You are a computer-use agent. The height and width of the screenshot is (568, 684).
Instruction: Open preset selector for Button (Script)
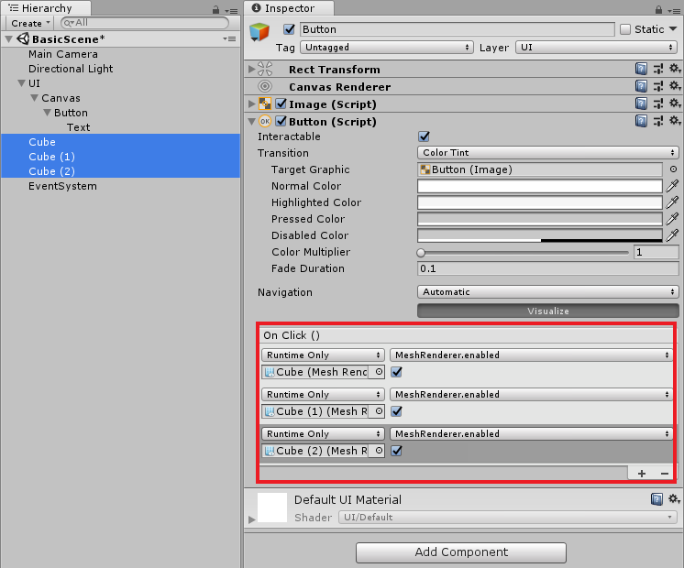[x=658, y=121]
